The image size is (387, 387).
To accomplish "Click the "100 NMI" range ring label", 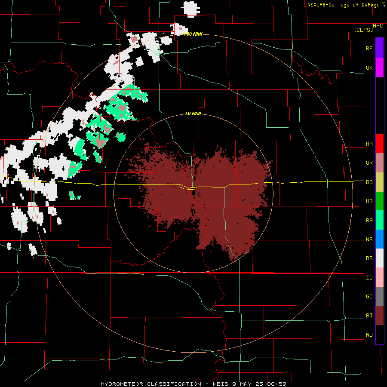I will tap(193, 34).
